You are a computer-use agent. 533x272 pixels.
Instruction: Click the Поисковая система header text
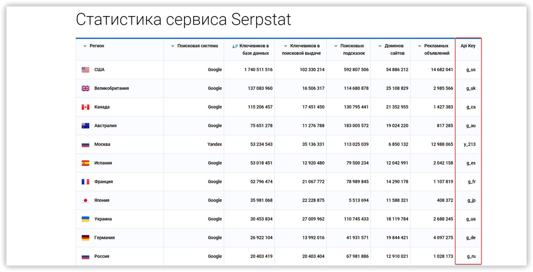click(x=198, y=46)
